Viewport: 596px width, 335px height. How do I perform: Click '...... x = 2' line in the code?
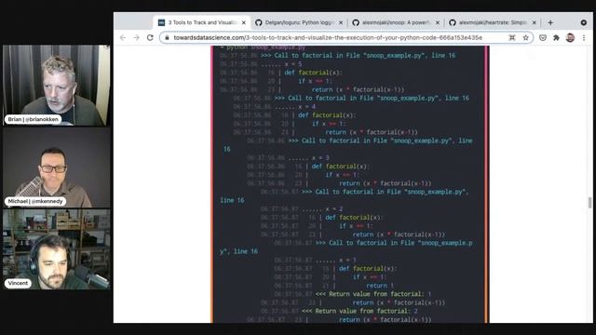(322, 208)
